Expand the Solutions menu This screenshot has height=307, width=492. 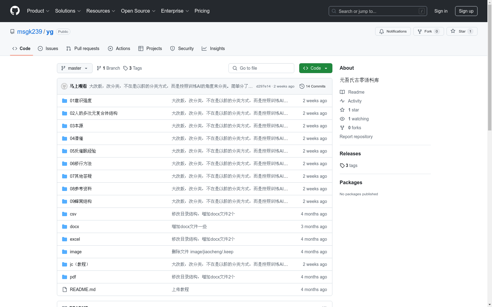tap(68, 11)
